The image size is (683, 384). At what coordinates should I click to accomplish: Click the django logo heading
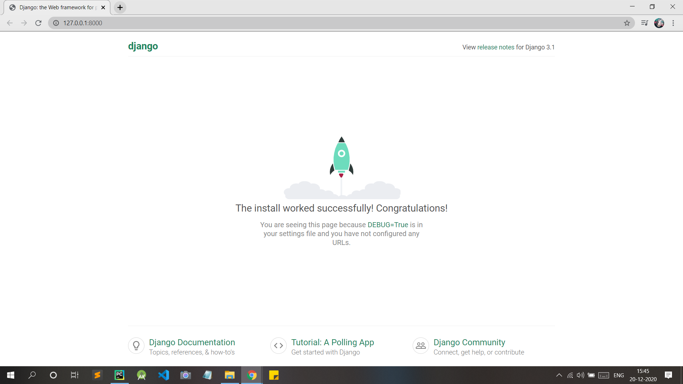click(143, 46)
